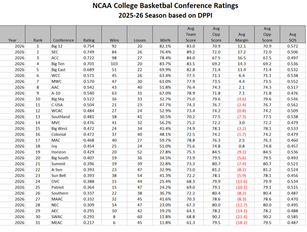Select the 'Conference' column header
The image size is (307, 232).
(x=63, y=40)
